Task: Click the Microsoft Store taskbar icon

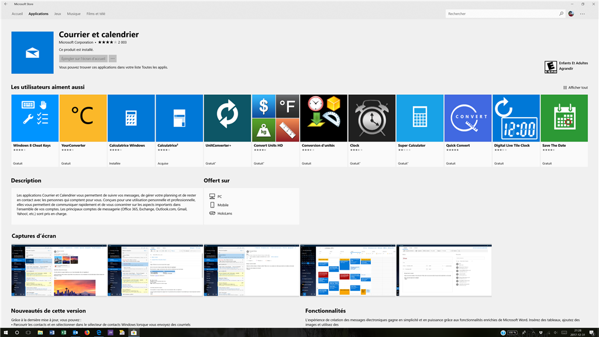Action: click(134, 332)
